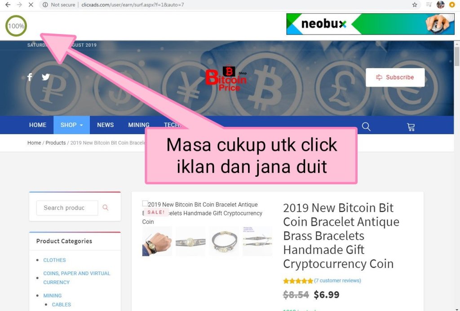Click the 100% progress circle timer

pyautogui.click(x=16, y=26)
